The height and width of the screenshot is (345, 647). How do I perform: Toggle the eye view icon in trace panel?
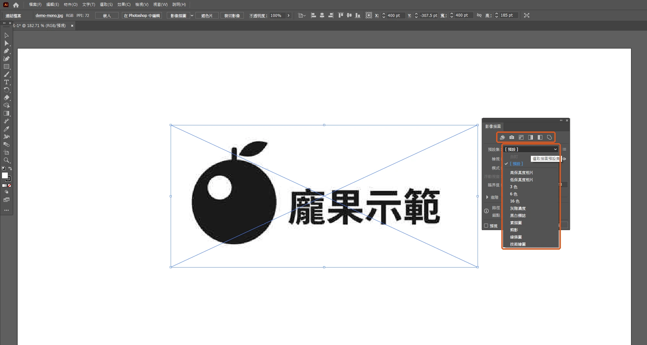pos(564,159)
